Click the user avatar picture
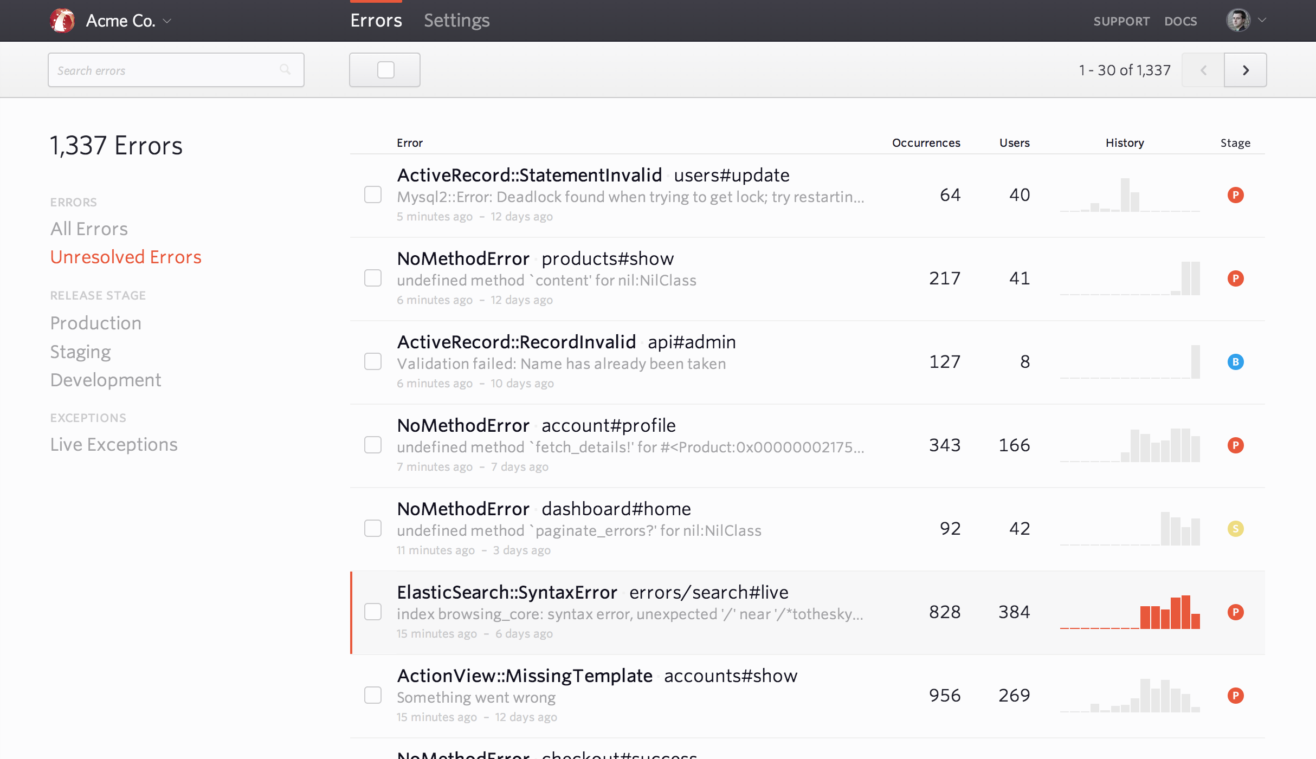 tap(1238, 21)
